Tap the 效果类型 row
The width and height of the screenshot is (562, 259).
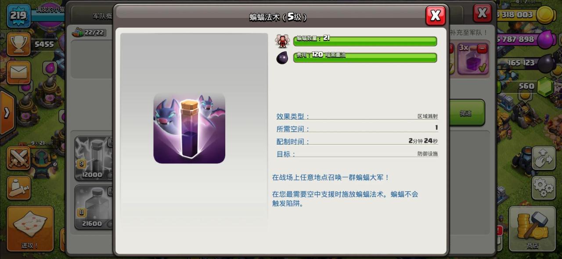tap(357, 116)
